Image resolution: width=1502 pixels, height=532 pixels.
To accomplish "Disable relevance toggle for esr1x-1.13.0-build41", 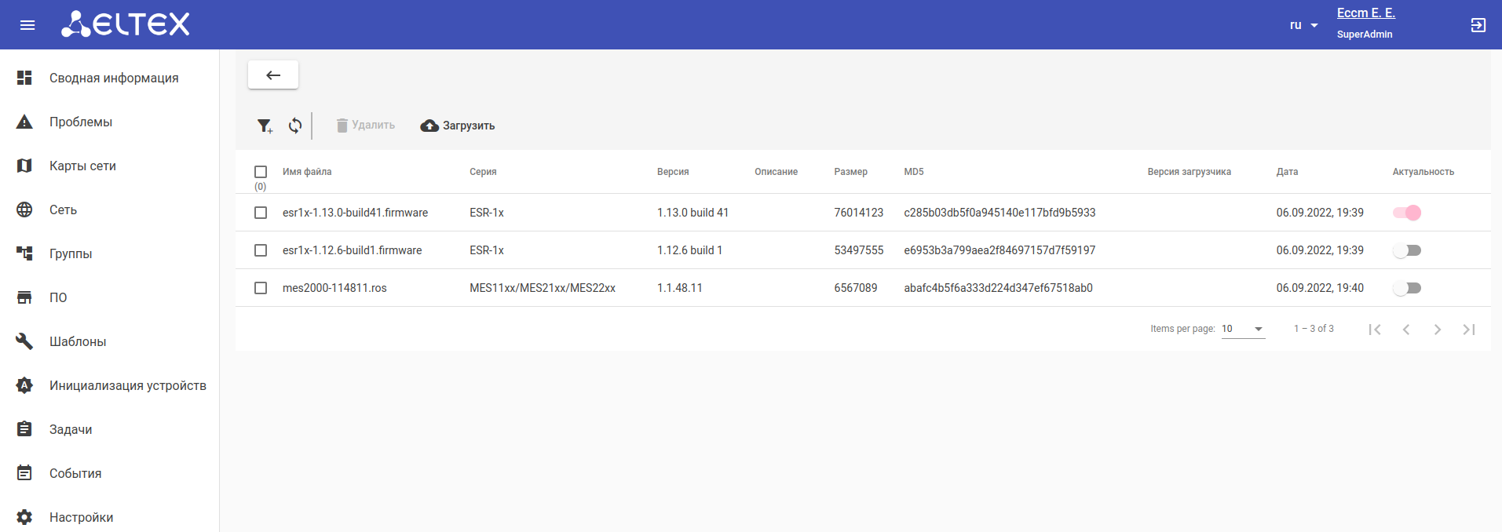I will coord(1407,213).
